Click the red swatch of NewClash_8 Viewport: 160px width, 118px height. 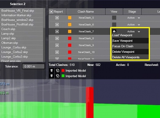70,38
